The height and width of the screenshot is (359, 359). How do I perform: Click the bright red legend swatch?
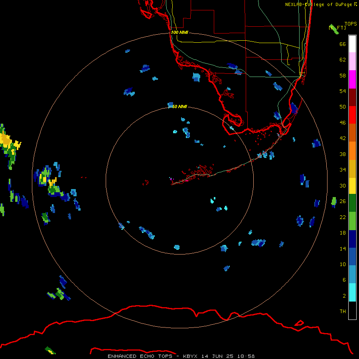[352, 115]
